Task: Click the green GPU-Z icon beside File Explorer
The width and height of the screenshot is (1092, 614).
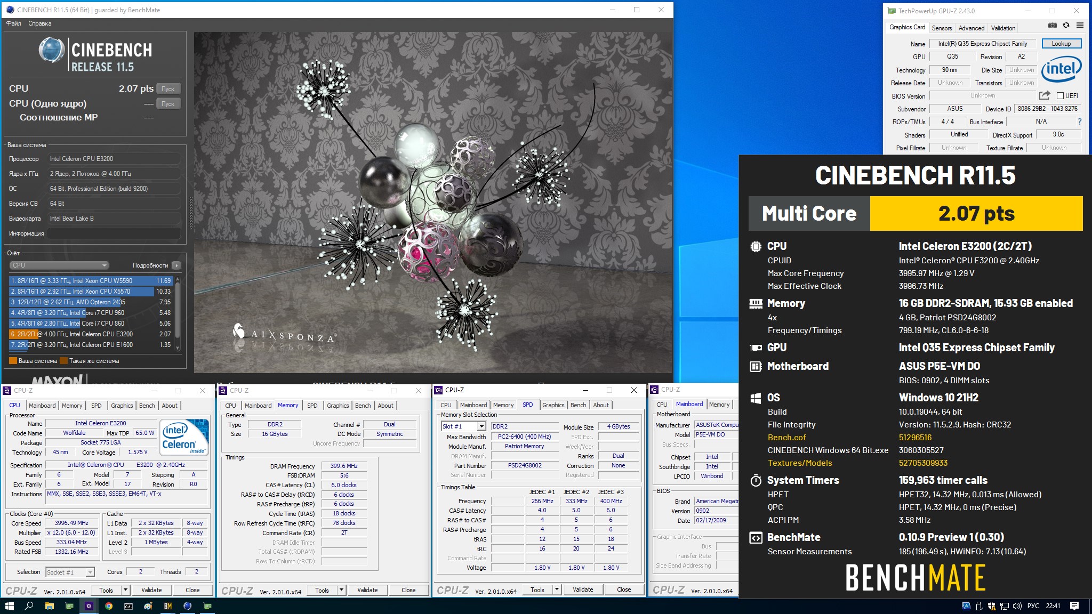Action: pos(69,606)
